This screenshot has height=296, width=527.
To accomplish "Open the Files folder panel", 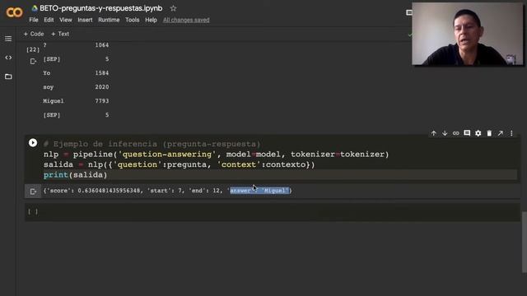I will pos(8,76).
